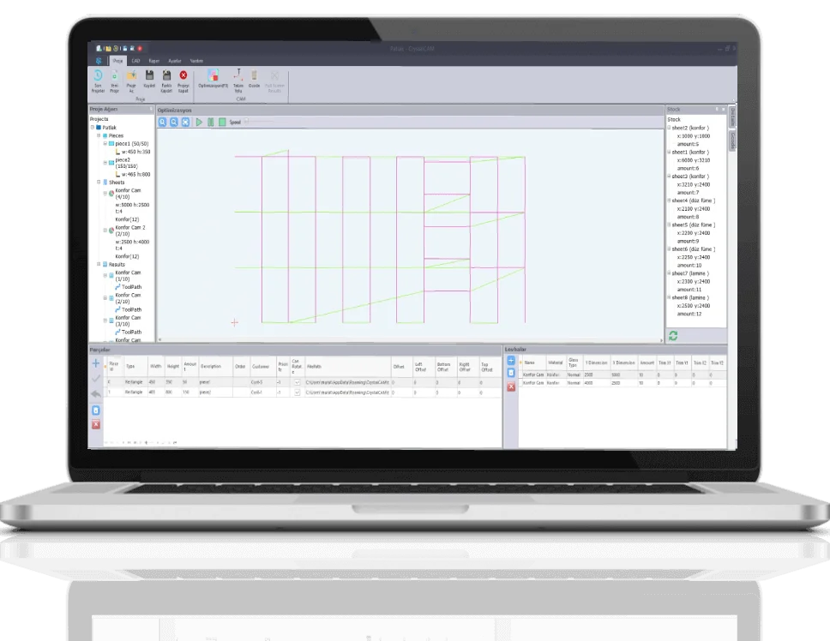This screenshot has width=830, height=641.
Task: Collapse the Sheets tree node
Action: pyautogui.click(x=99, y=183)
